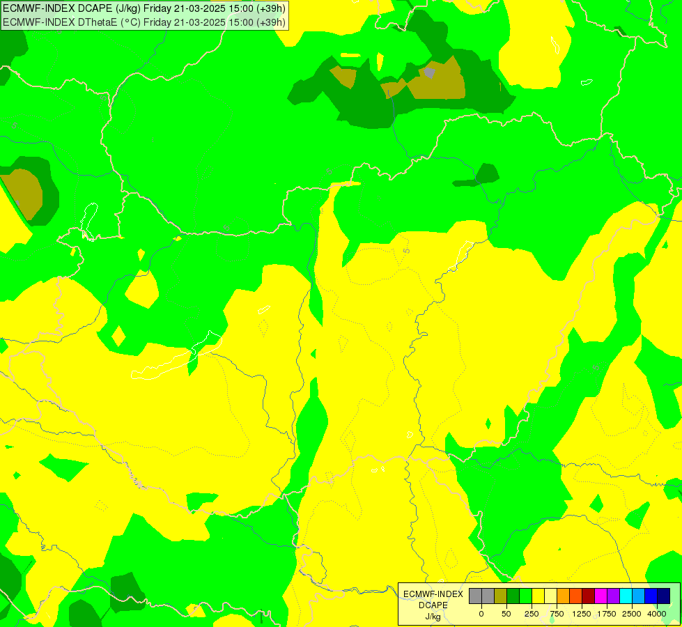This screenshot has height=627, width=682.
Task: Click the cyan legend swatch
Action: pos(626,596)
